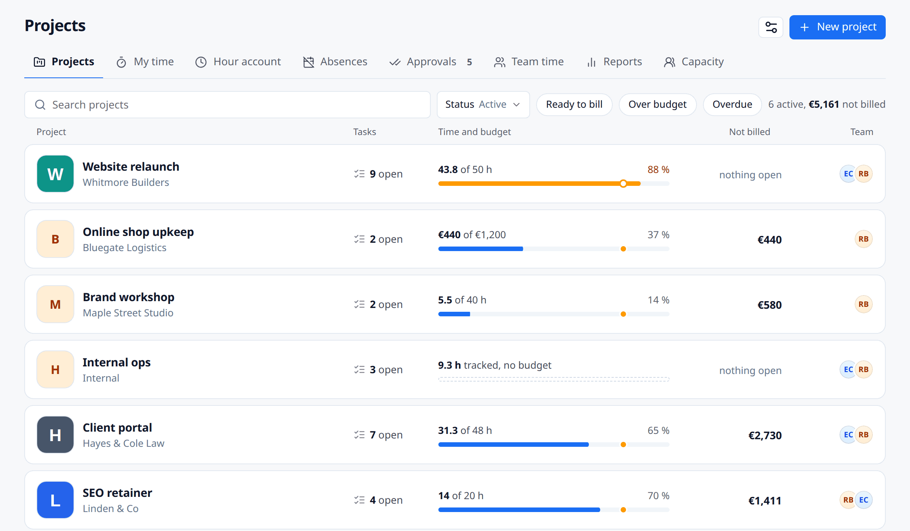910x531 pixels.
Task: Toggle the Over budget filter
Action: pos(657,104)
